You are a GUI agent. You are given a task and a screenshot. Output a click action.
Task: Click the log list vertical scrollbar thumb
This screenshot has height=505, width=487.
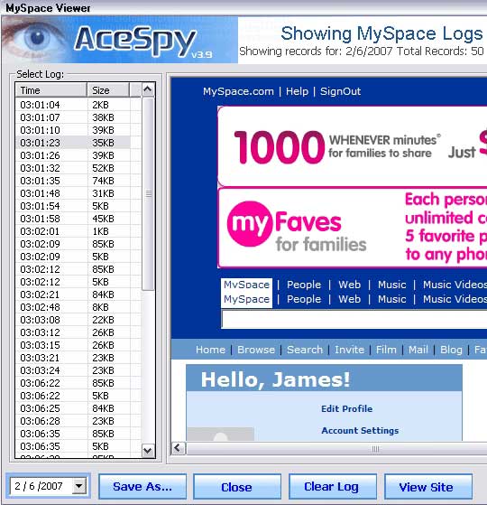pos(148,193)
